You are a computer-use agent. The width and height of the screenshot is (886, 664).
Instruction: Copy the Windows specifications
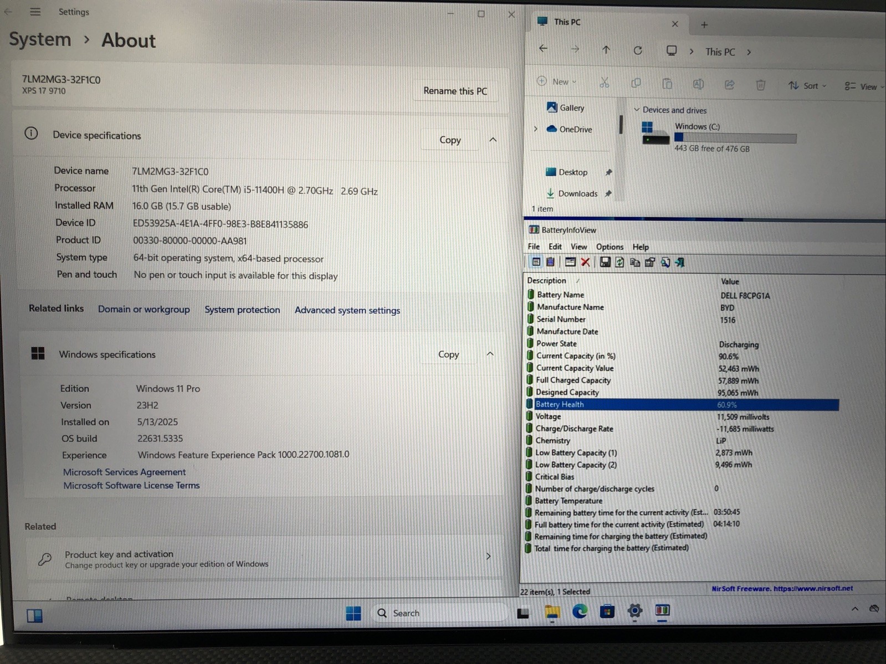point(448,354)
